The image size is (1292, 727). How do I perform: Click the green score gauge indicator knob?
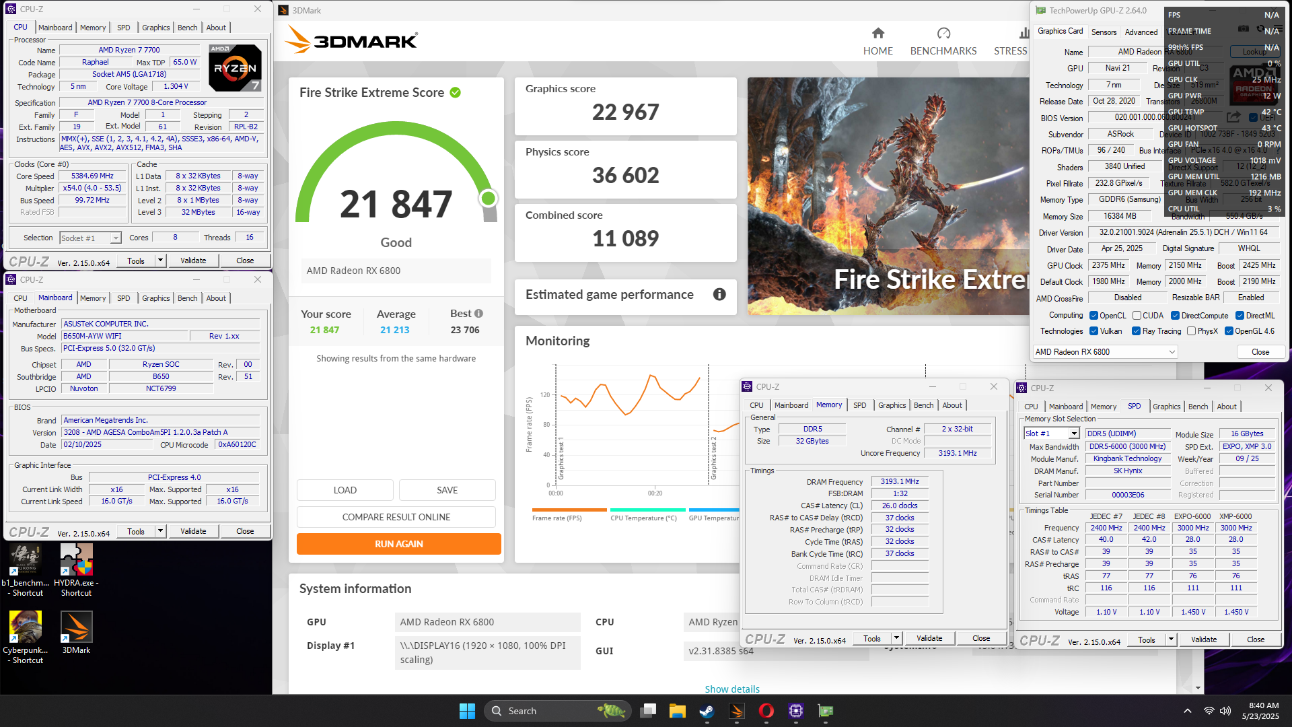pos(489,198)
